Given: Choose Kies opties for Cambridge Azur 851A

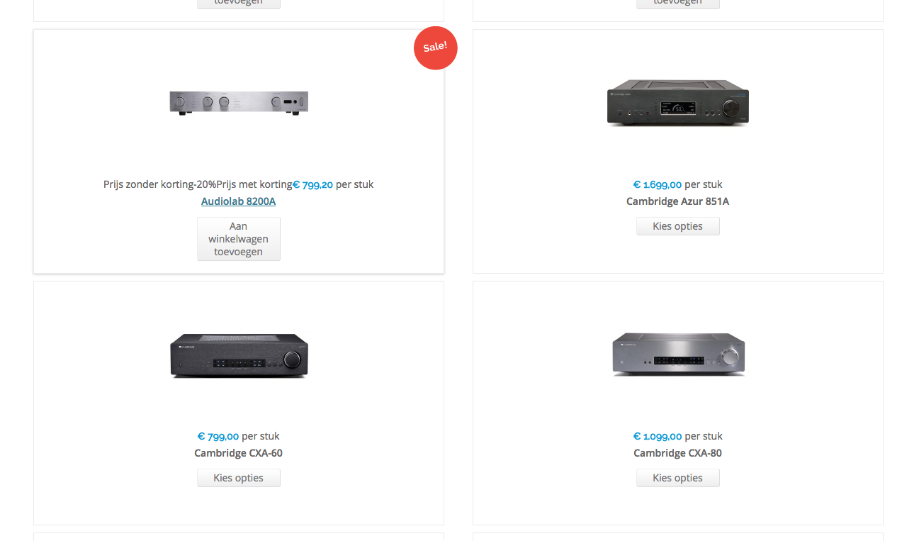Looking at the screenshot, I should click(x=678, y=226).
